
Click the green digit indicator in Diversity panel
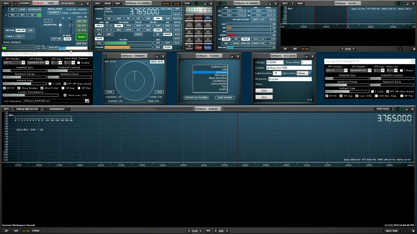[x=105, y=56]
